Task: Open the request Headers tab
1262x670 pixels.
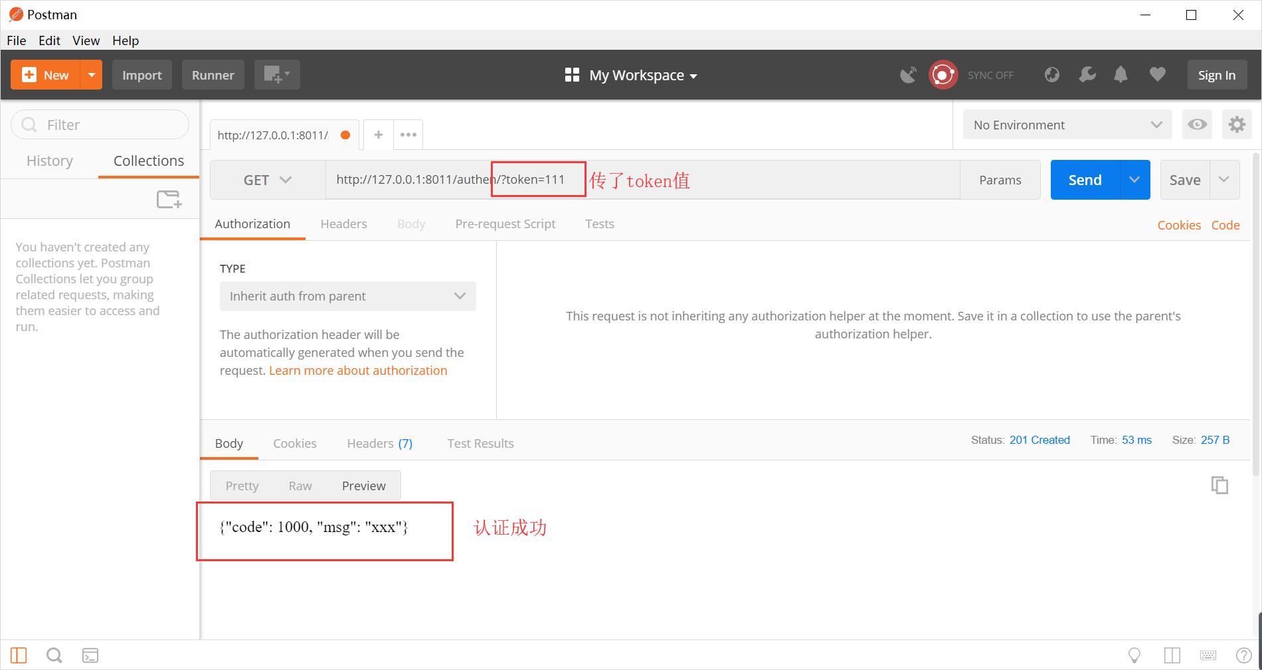Action: click(x=343, y=224)
